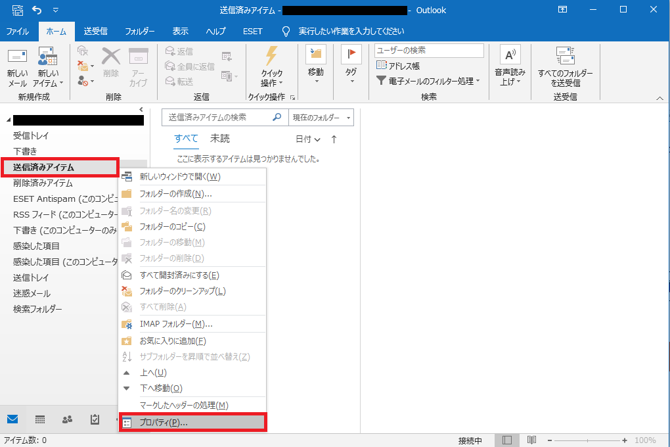Image resolution: width=670 pixels, height=447 pixels.
Task: Click the Archive (アーカイブ) icon
Action: 139,56
